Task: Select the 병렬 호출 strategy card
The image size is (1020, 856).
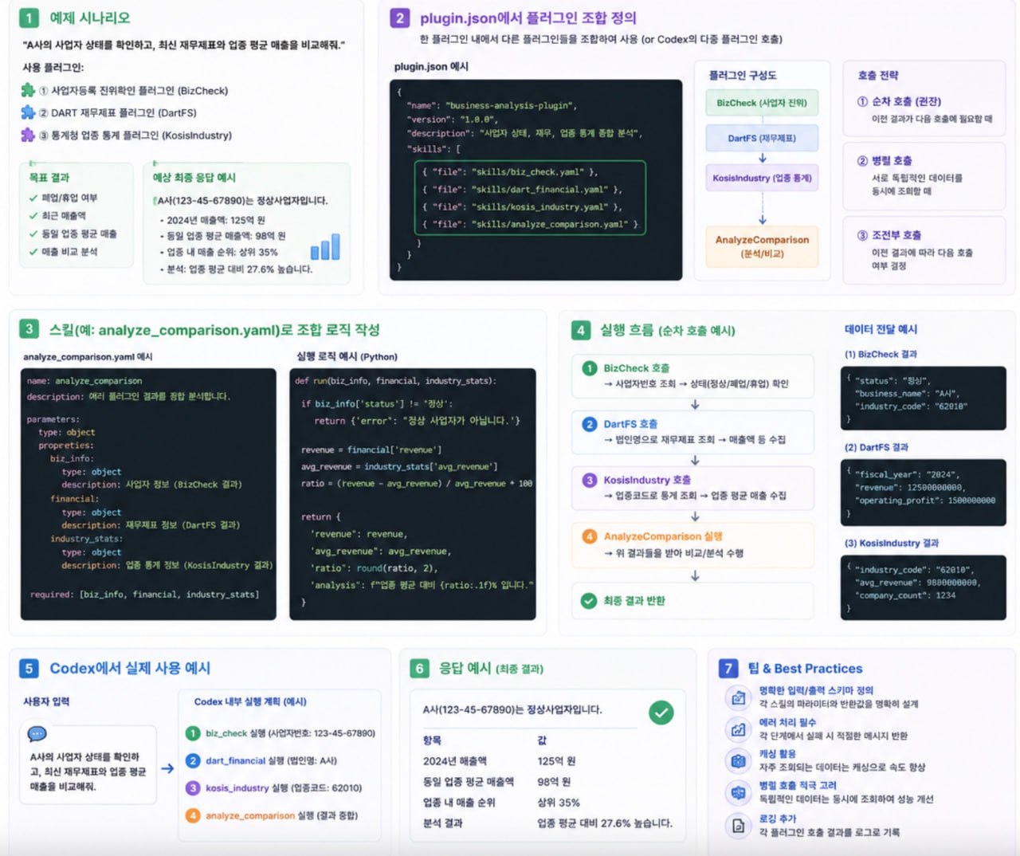Action: tap(924, 176)
